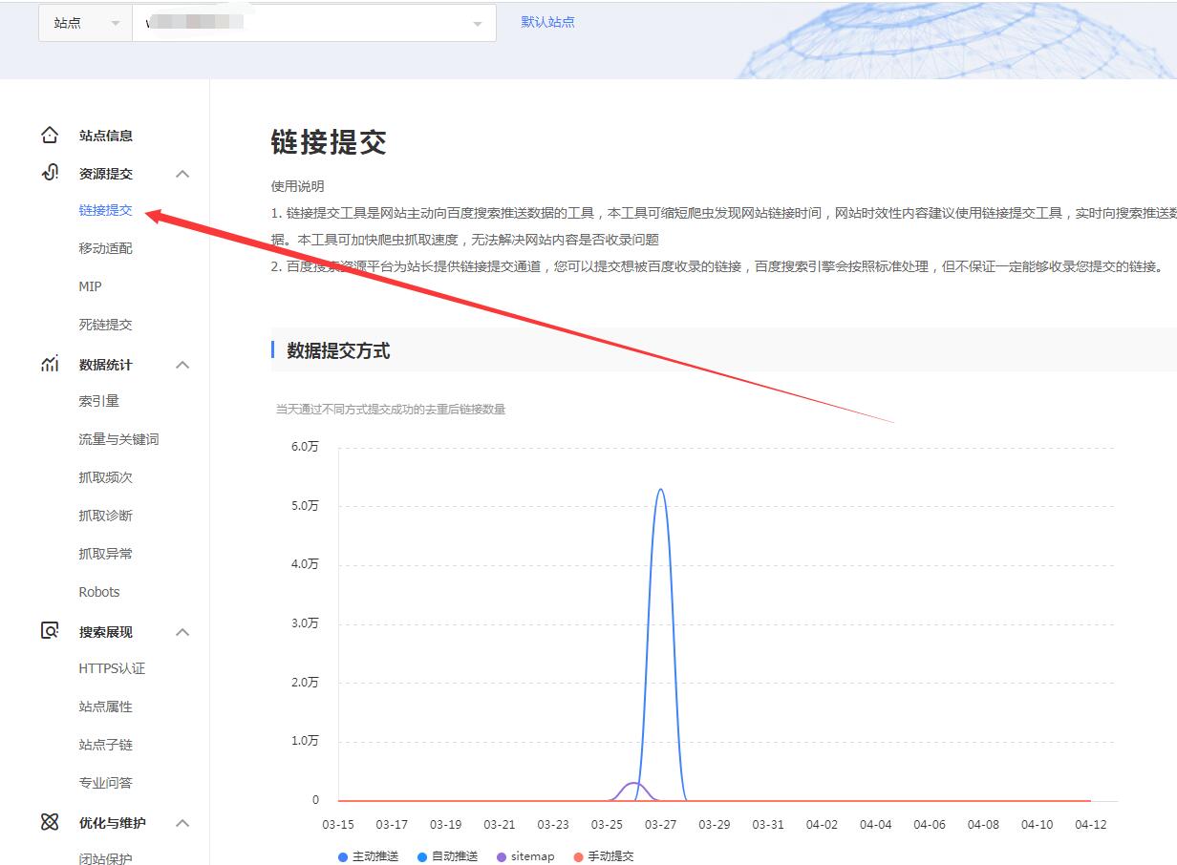
Task: Click the blue peak on chart at 03-27
Action: coord(660,491)
